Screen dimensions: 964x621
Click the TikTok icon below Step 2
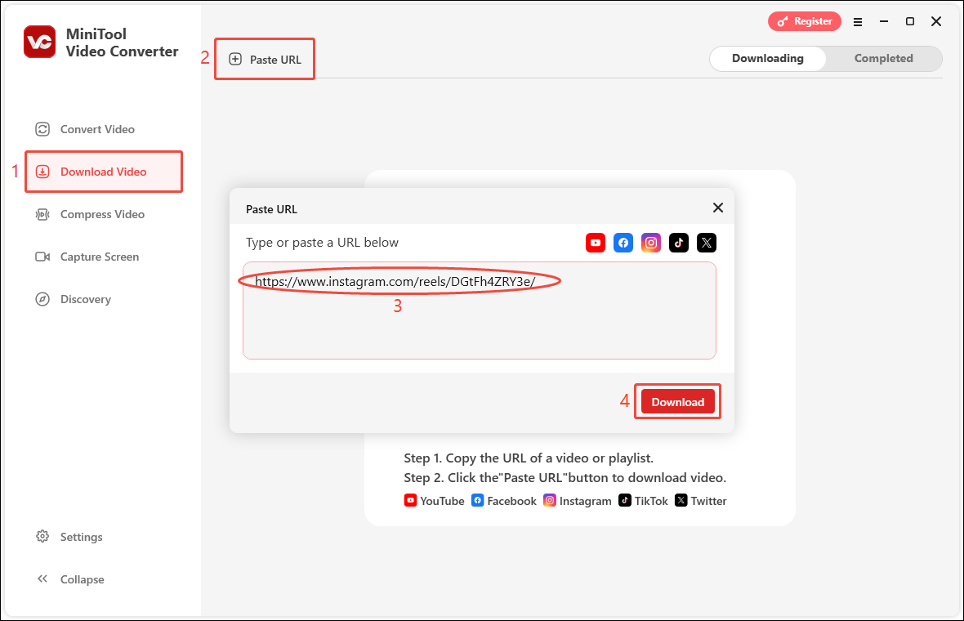tap(625, 500)
